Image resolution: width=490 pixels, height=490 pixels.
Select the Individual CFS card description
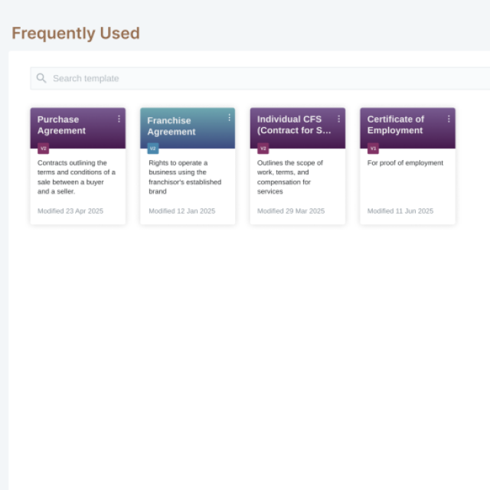[x=290, y=177]
